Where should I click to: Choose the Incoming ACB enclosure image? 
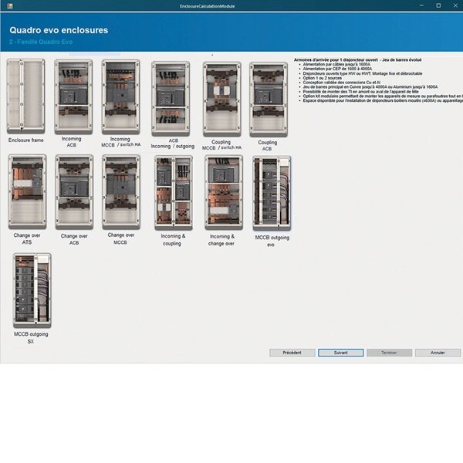pyautogui.click(x=73, y=96)
